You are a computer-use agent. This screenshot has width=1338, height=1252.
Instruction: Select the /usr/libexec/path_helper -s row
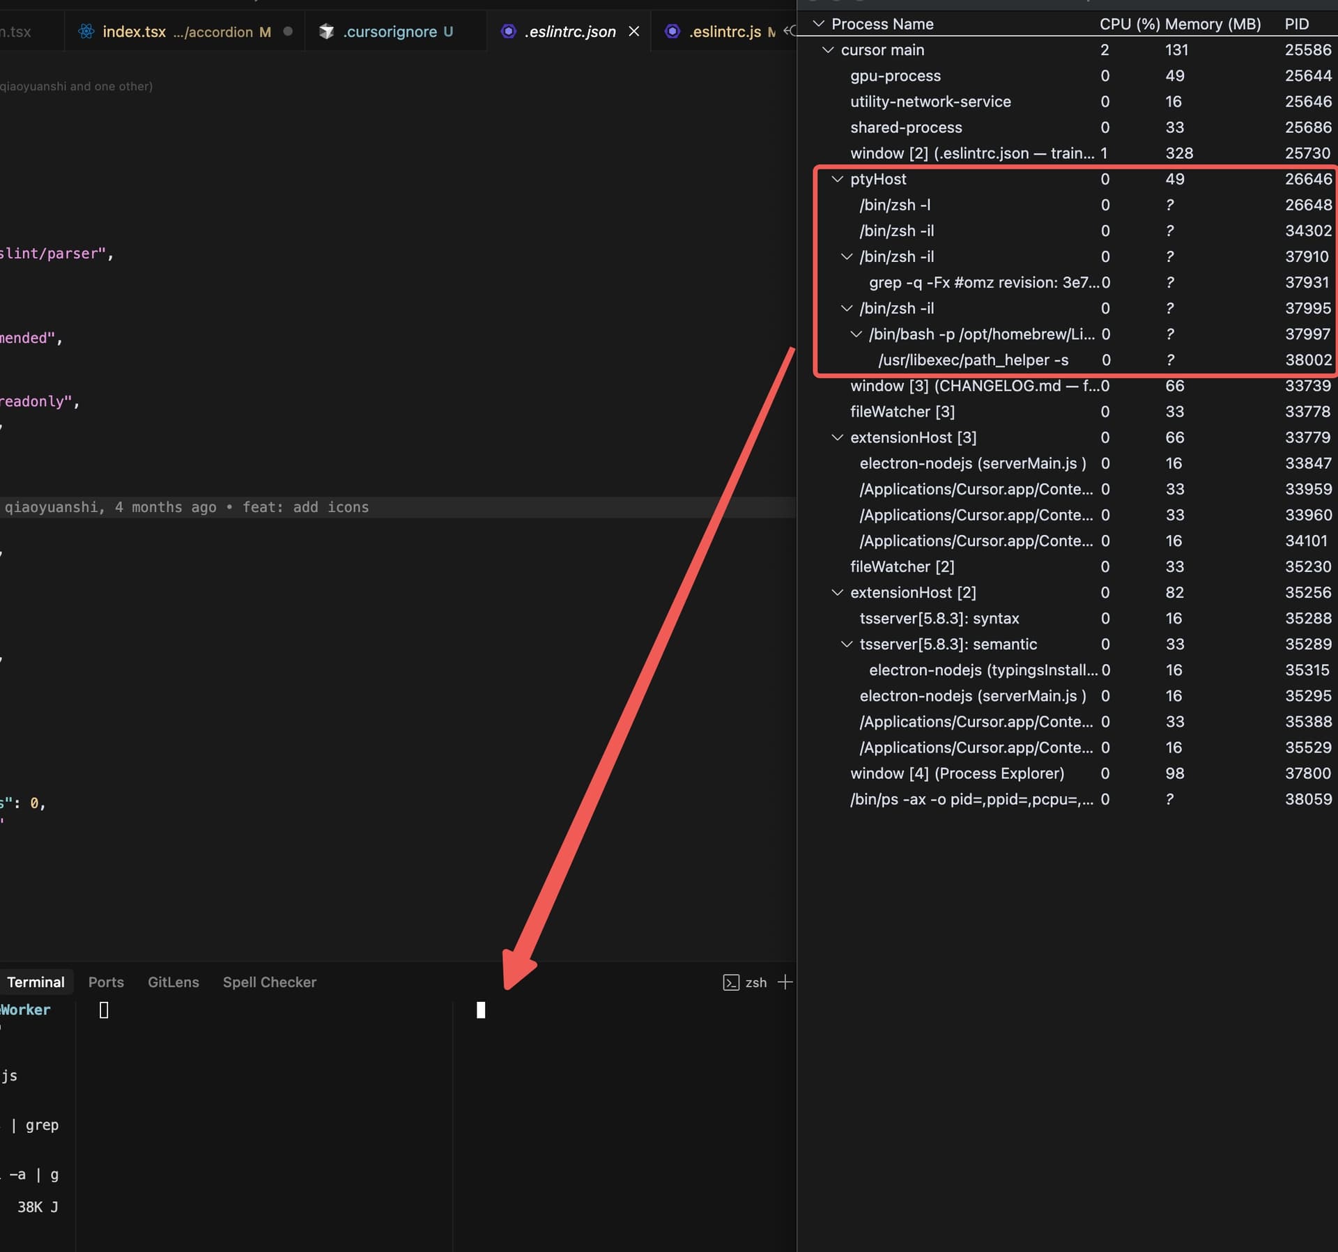pos(1068,360)
